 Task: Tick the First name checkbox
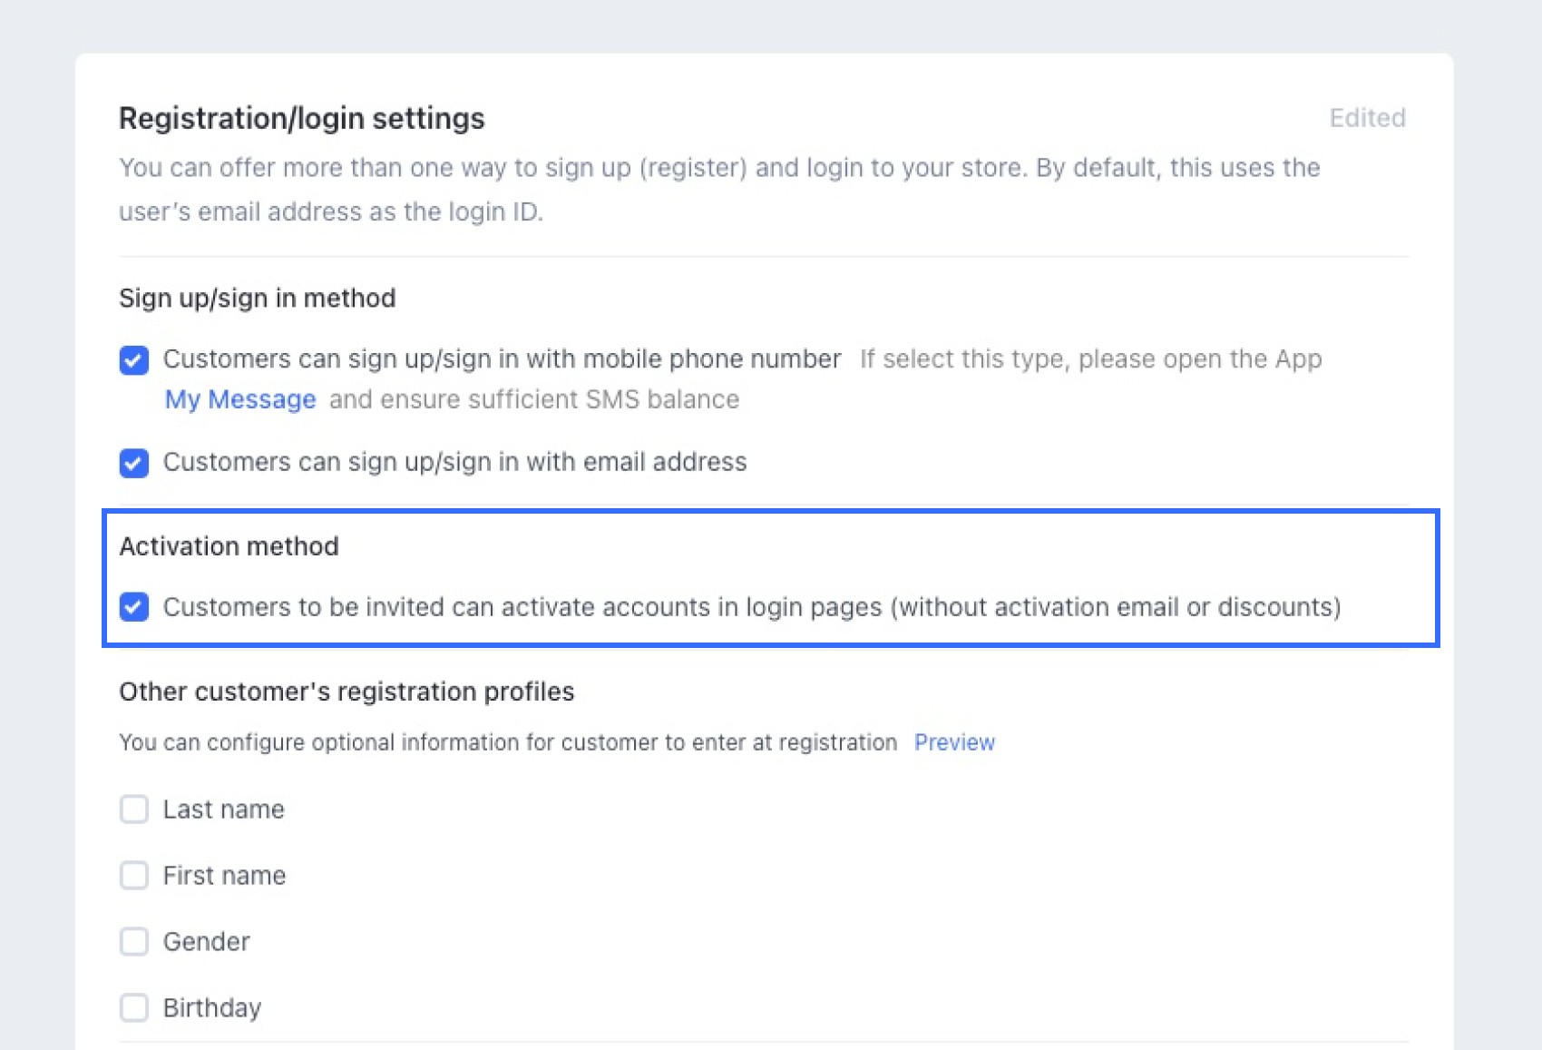[x=134, y=876]
